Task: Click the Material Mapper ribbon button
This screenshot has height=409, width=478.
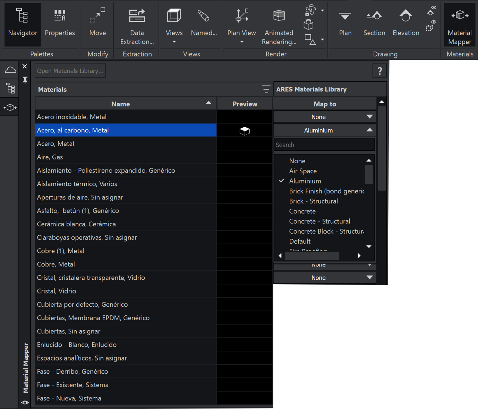Action: pos(460,24)
